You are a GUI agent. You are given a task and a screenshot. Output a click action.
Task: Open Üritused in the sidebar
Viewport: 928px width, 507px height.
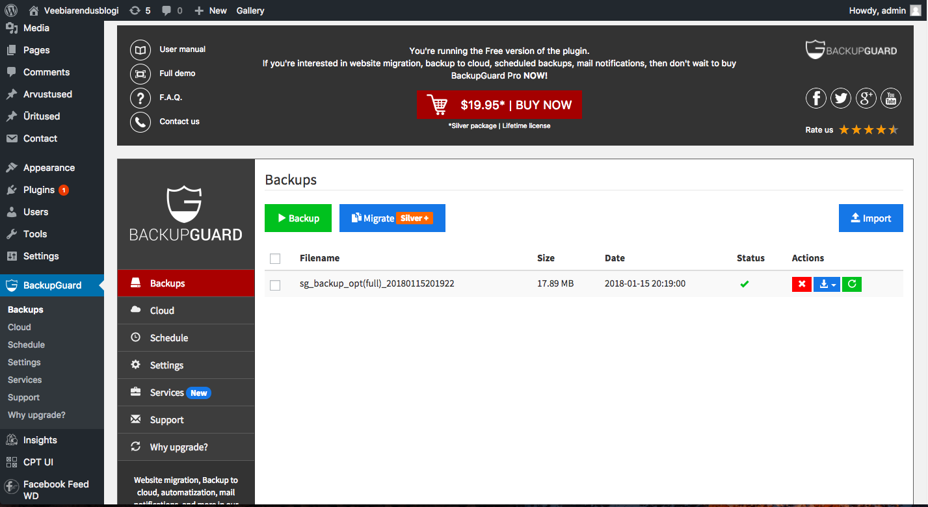pos(52,116)
